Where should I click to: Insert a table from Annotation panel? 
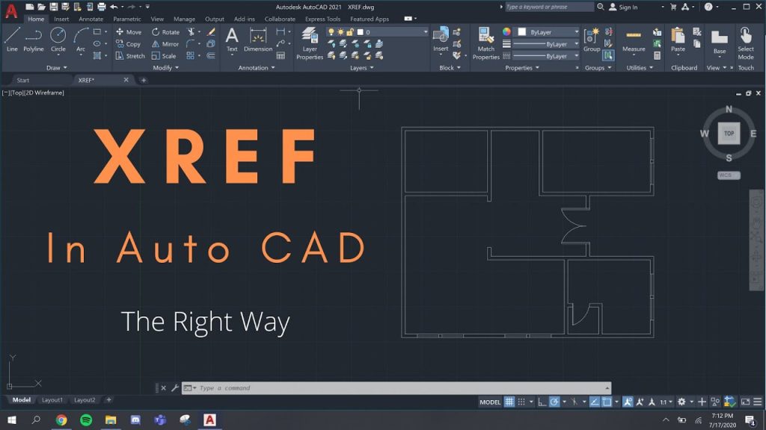281,56
